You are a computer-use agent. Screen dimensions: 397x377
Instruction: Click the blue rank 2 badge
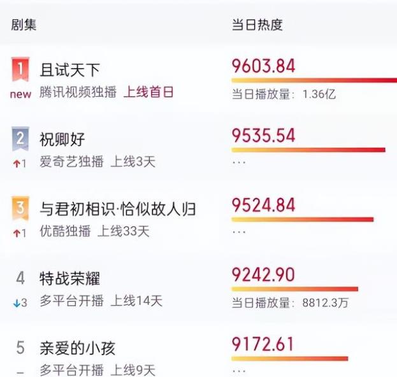coord(20,139)
